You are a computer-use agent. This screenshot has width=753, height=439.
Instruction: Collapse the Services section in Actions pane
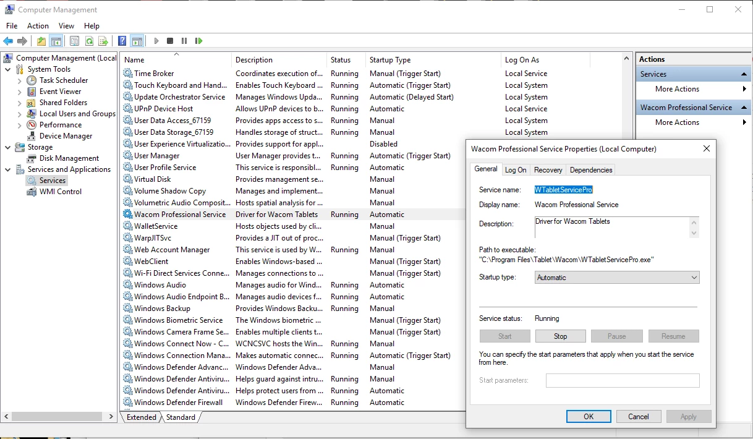(x=744, y=74)
